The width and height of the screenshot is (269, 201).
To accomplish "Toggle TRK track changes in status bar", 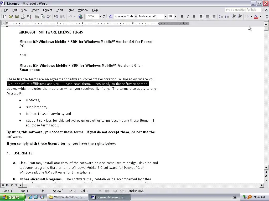I will 107,191.
